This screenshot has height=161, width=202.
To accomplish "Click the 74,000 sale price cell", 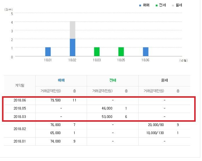I will tap(55, 141).
